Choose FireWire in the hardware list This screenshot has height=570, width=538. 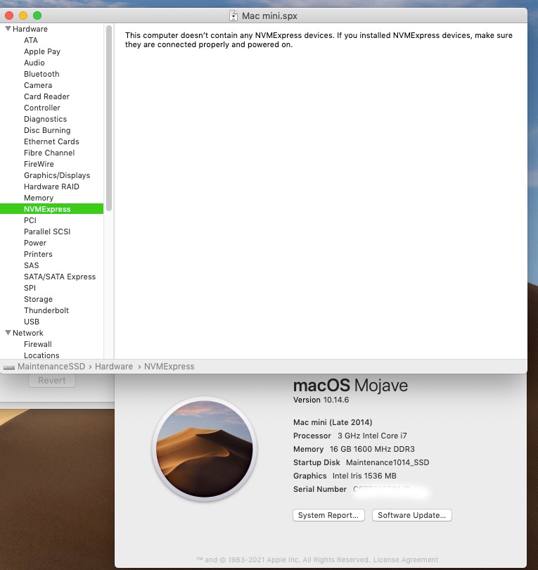pos(39,164)
